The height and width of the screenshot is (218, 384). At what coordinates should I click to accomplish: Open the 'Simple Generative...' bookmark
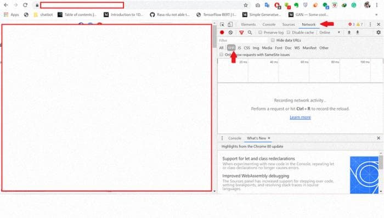click(262, 15)
